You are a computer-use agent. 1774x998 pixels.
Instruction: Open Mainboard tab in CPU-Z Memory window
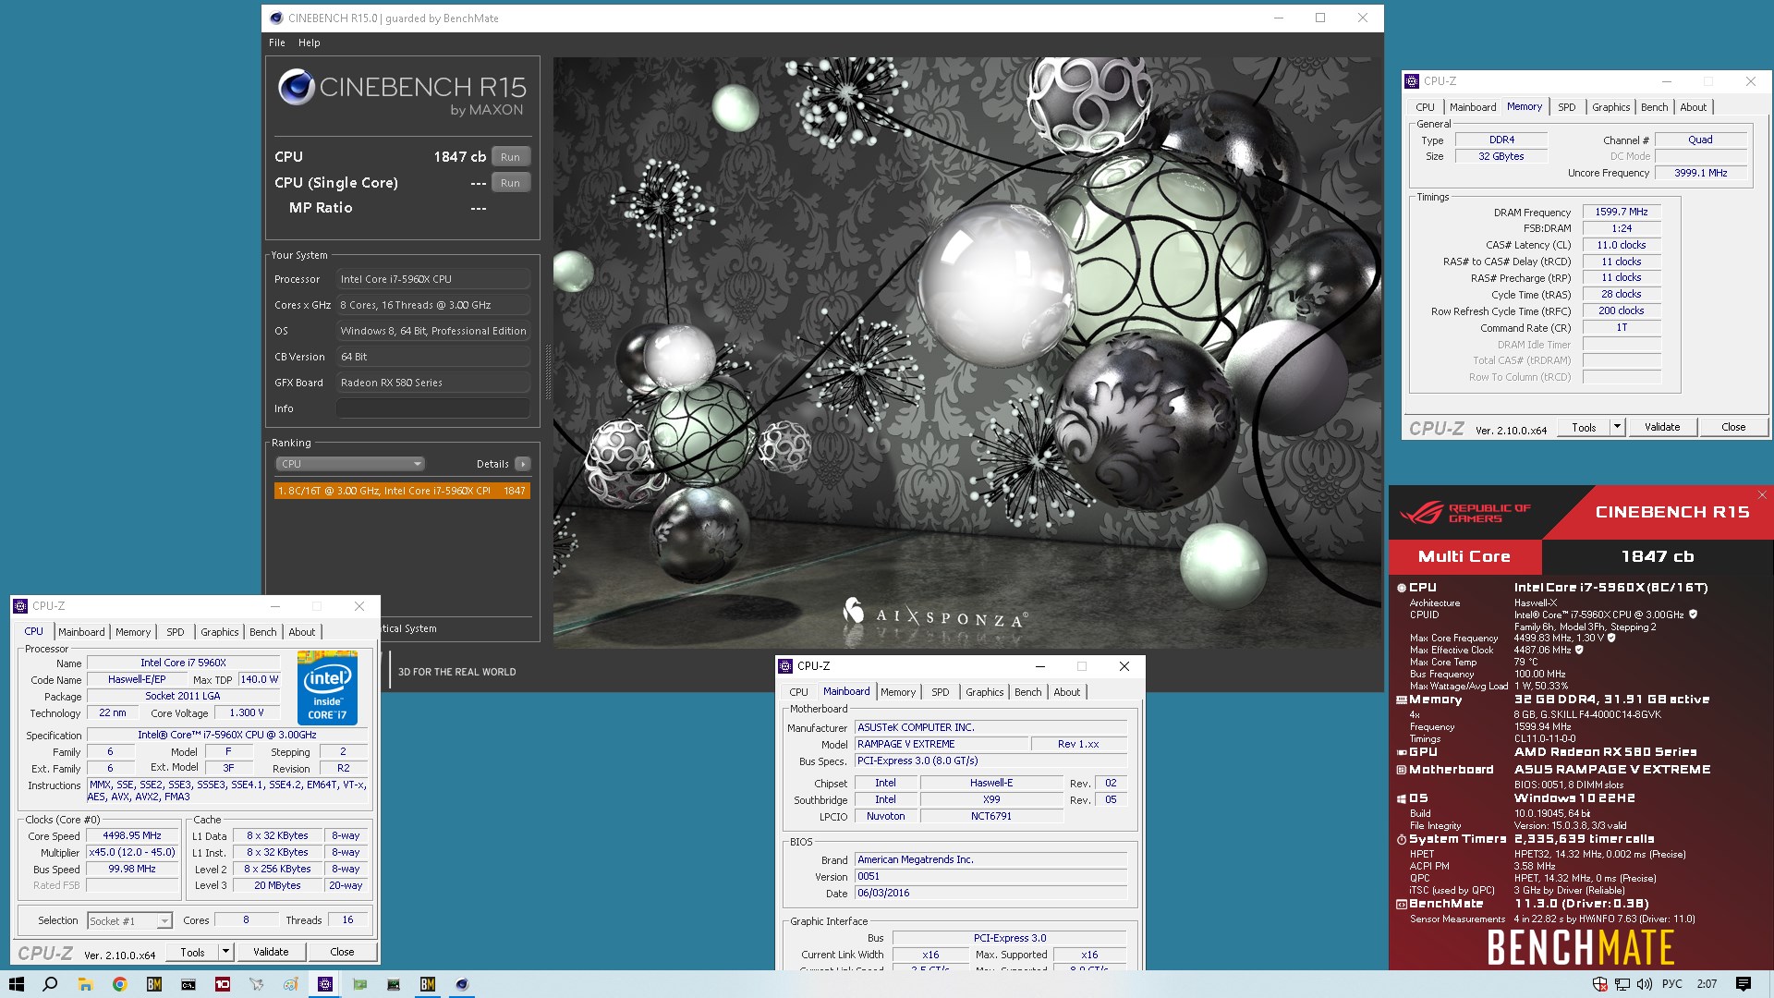pos(1472,107)
